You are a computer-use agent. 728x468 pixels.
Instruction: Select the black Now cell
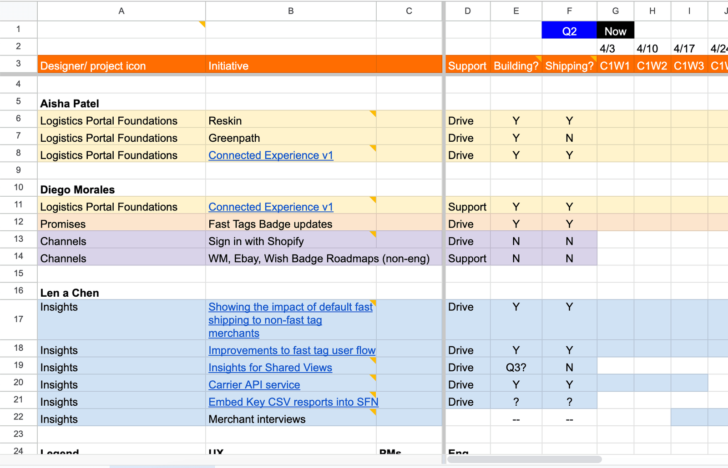(615, 30)
